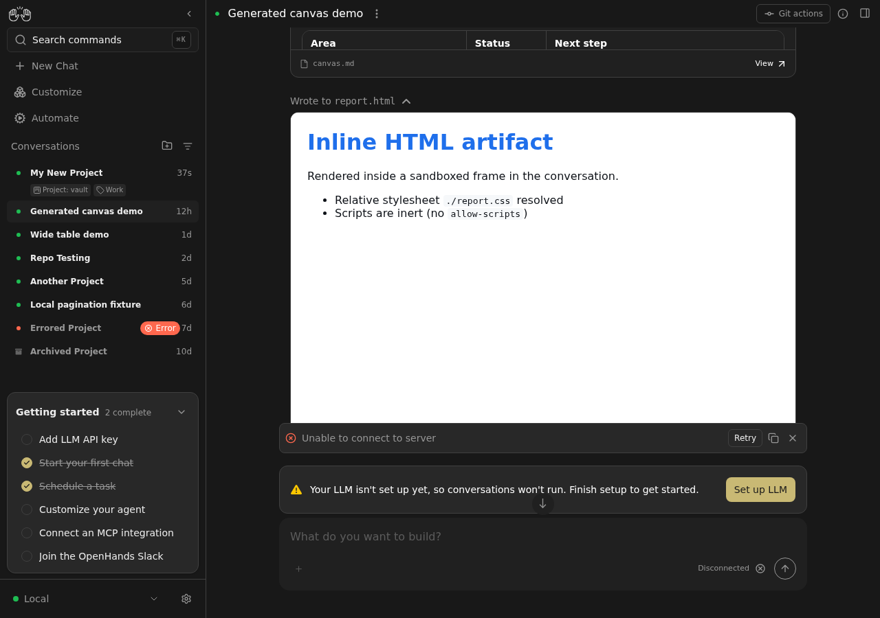Viewport: 880px width, 618px height.
Task: Click the What do you want to build input
Action: [543, 536]
